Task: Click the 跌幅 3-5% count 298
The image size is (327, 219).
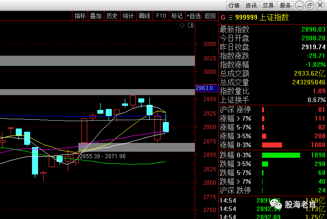Action: coord(320,164)
